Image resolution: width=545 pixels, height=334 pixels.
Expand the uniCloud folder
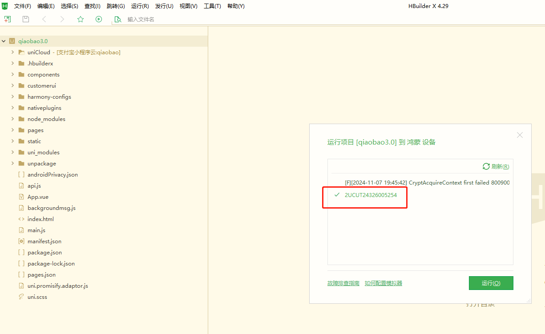[13, 52]
